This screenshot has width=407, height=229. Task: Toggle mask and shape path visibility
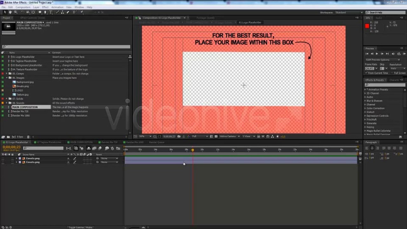point(159,136)
